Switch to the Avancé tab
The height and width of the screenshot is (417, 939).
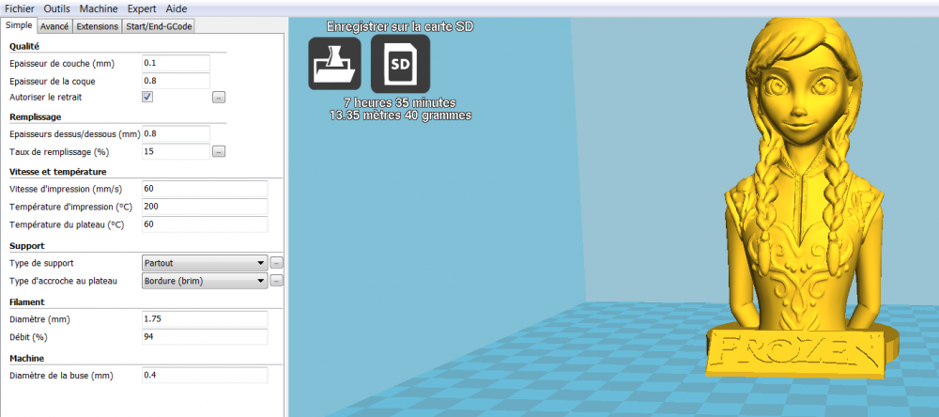point(55,26)
